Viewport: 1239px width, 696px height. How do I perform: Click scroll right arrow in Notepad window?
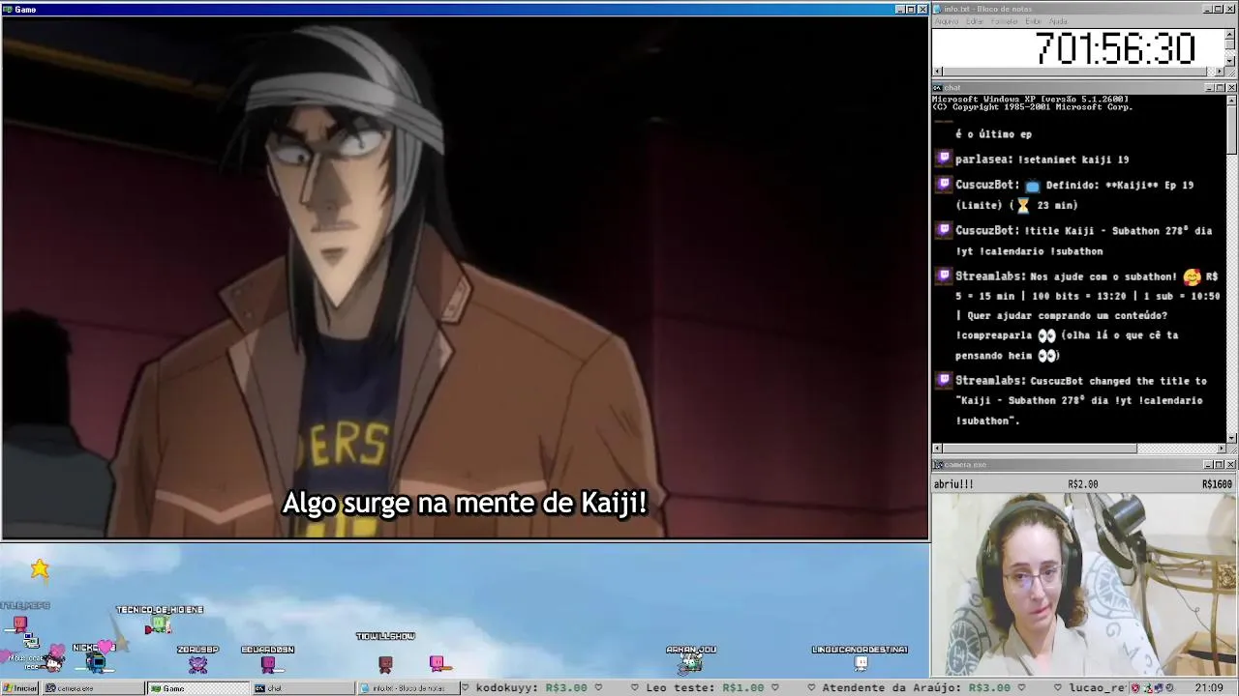click(1219, 72)
